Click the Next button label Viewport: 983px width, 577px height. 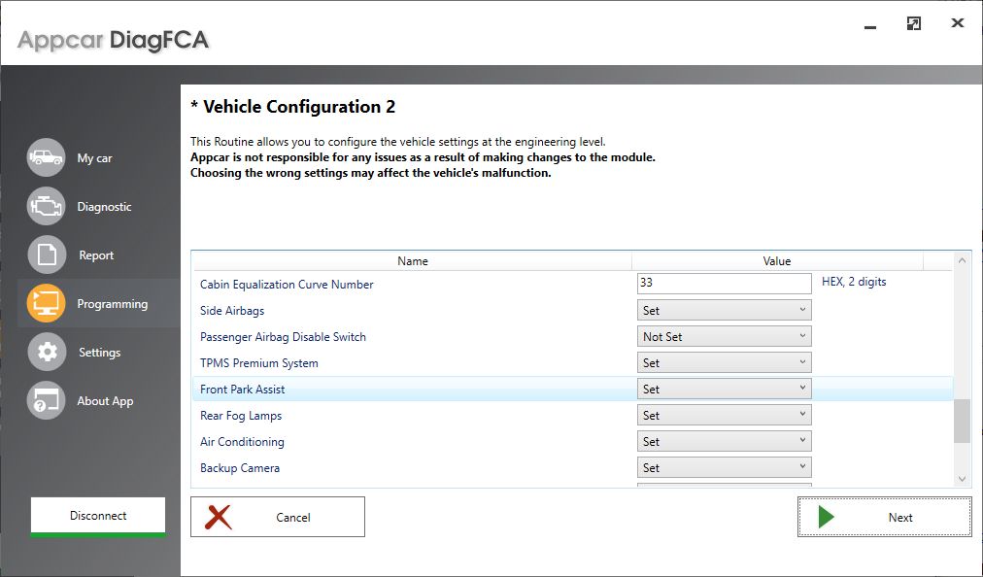click(x=900, y=518)
